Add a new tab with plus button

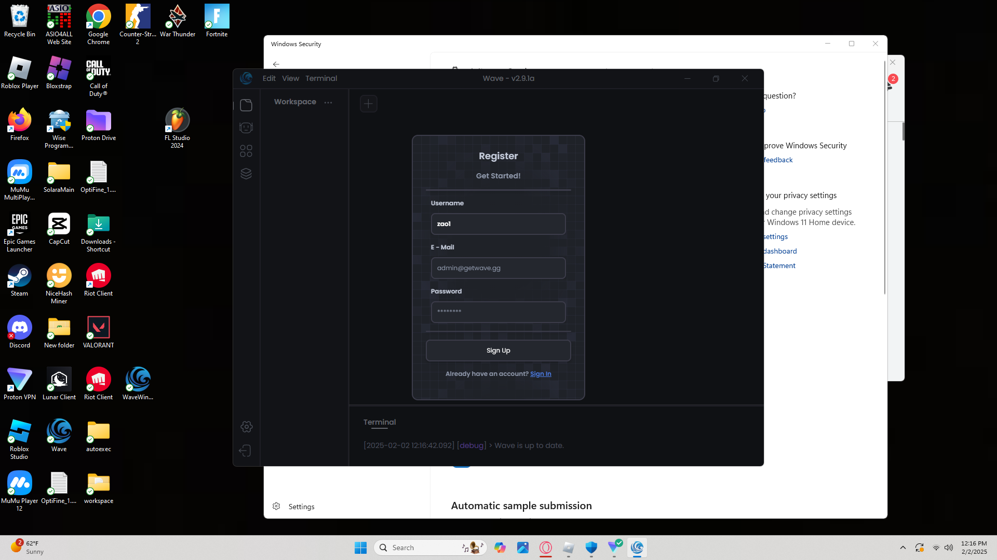[368, 104]
